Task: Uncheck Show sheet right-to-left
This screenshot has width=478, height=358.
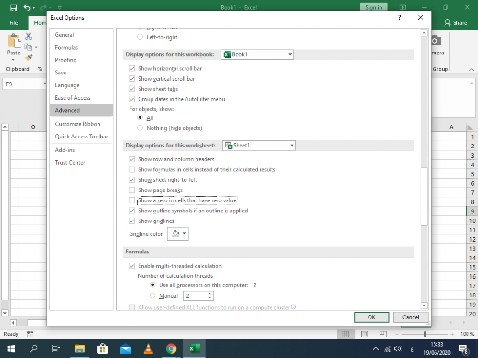Action: pyautogui.click(x=132, y=180)
